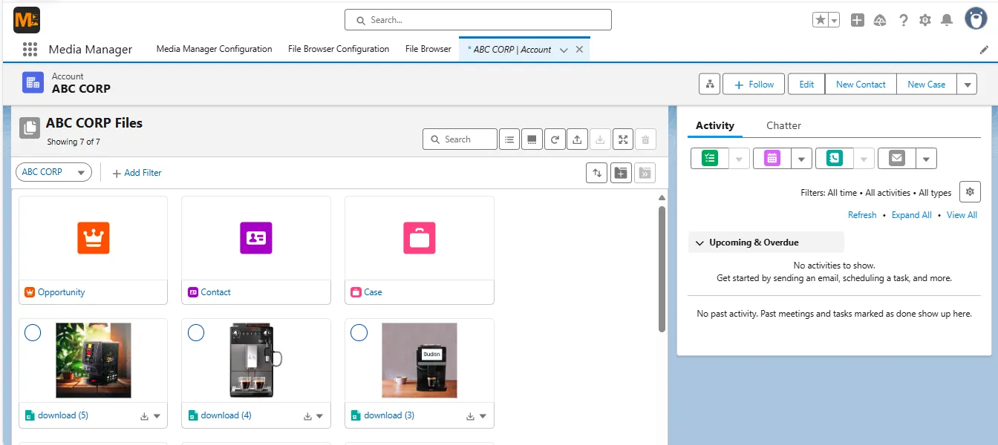Screen dimensions: 998x445
Task: Open the ABC CORP tab chevron menu
Action: click(x=564, y=50)
